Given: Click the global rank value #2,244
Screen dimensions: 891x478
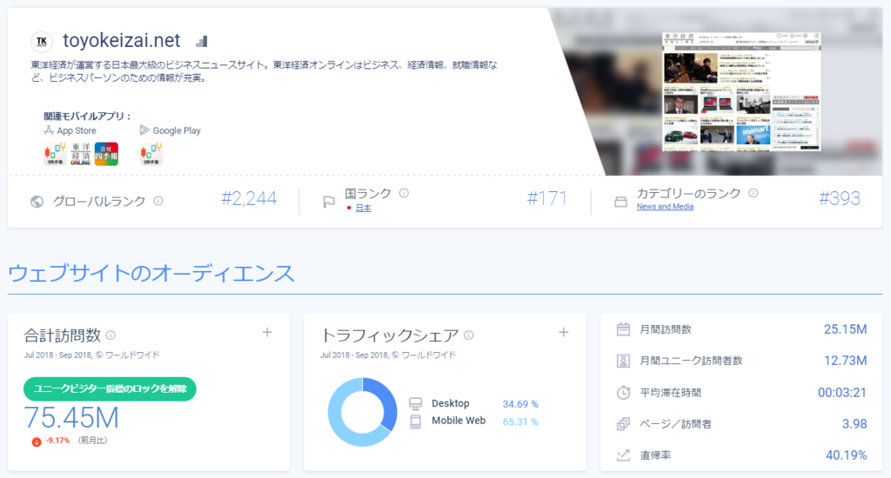Looking at the screenshot, I should pos(249,199).
